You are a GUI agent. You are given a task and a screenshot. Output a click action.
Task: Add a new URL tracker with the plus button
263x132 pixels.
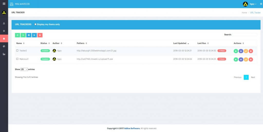tap(23, 35)
